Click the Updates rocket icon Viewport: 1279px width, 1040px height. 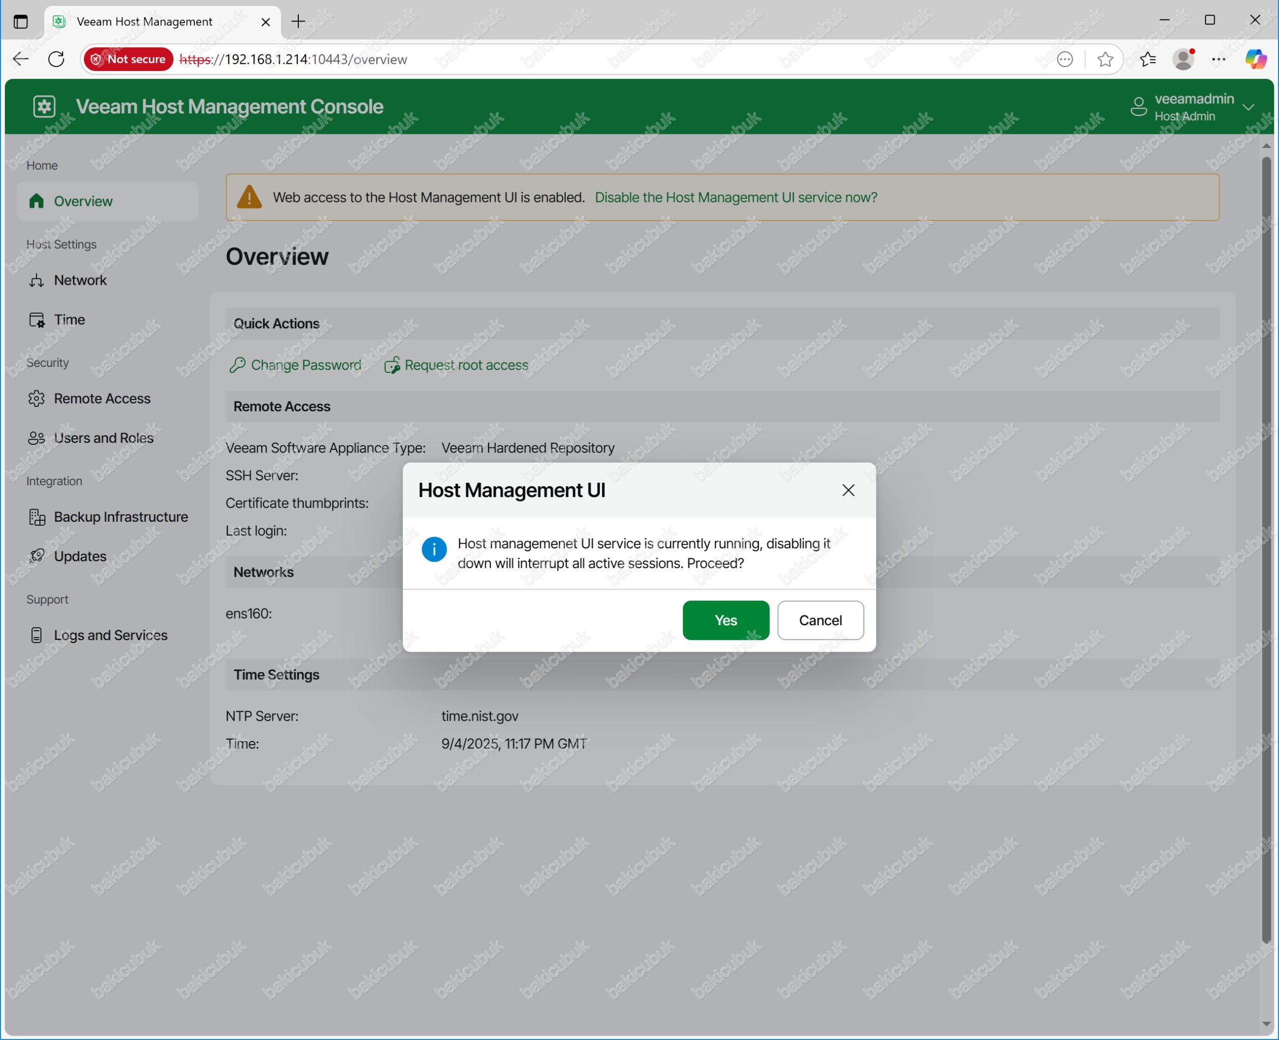tap(36, 556)
